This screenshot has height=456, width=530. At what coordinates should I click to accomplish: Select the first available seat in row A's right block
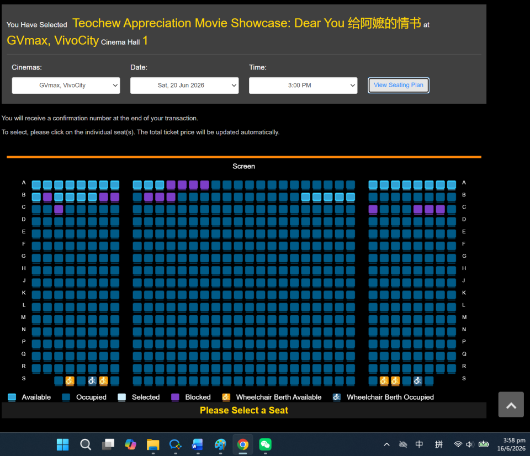[x=373, y=184]
